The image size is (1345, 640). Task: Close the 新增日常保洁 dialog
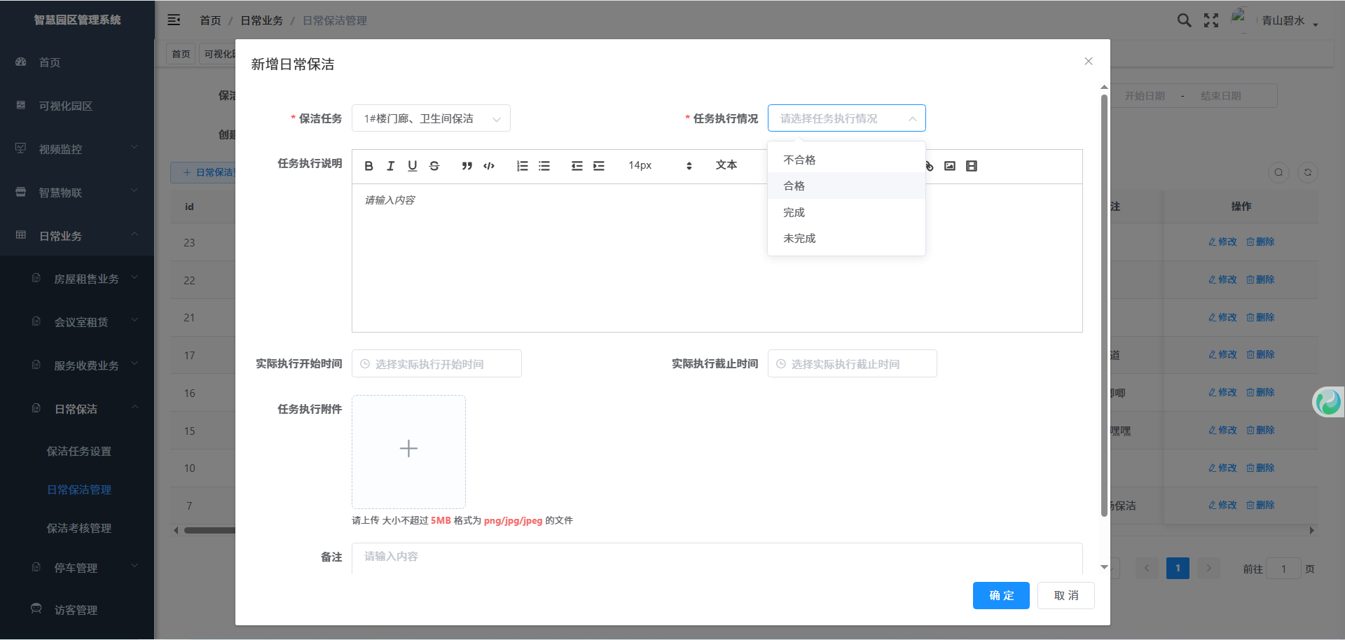(1088, 62)
